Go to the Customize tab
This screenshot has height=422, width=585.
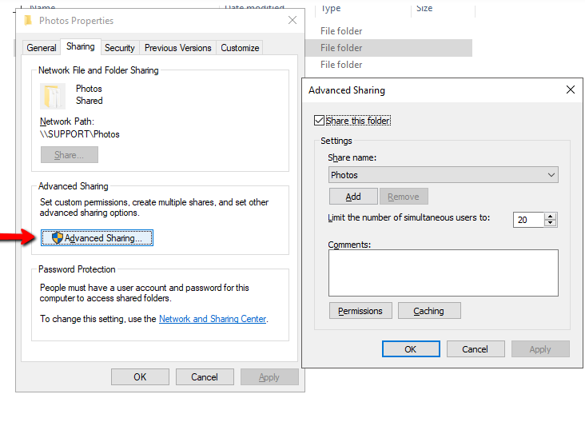point(240,48)
